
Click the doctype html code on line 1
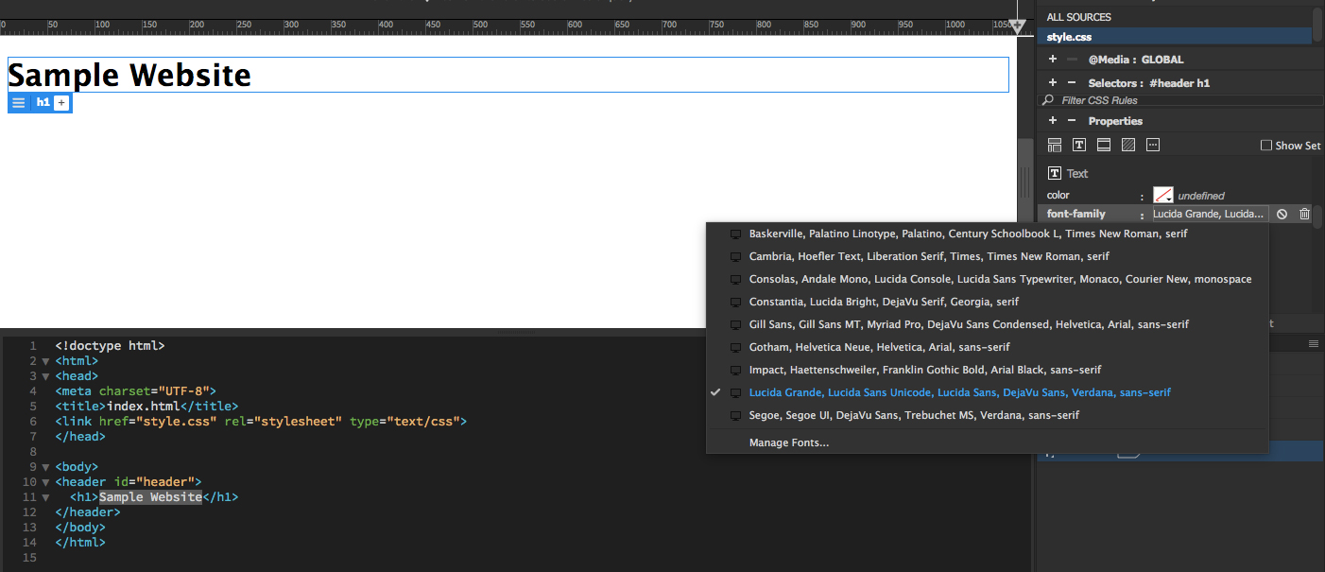pyautogui.click(x=110, y=346)
